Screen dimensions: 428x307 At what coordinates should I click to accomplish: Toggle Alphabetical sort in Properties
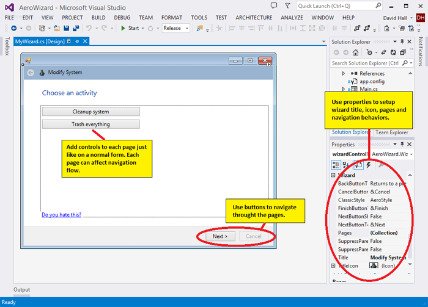click(x=346, y=165)
